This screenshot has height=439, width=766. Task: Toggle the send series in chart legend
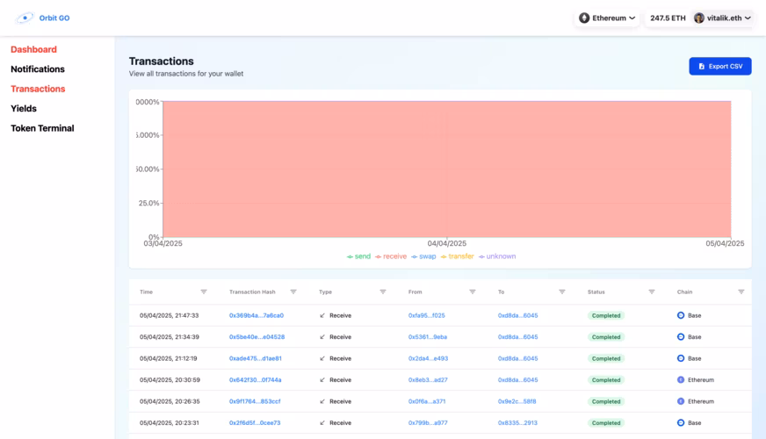(x=358, y=256)
